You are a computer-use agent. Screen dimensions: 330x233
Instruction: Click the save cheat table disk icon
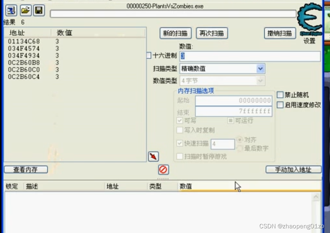coord(38,10)
